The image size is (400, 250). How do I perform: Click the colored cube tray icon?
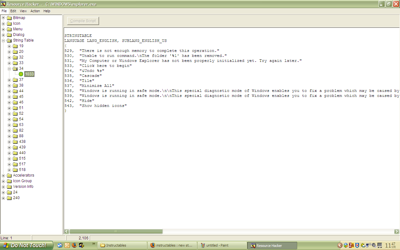tap(346, 245)
